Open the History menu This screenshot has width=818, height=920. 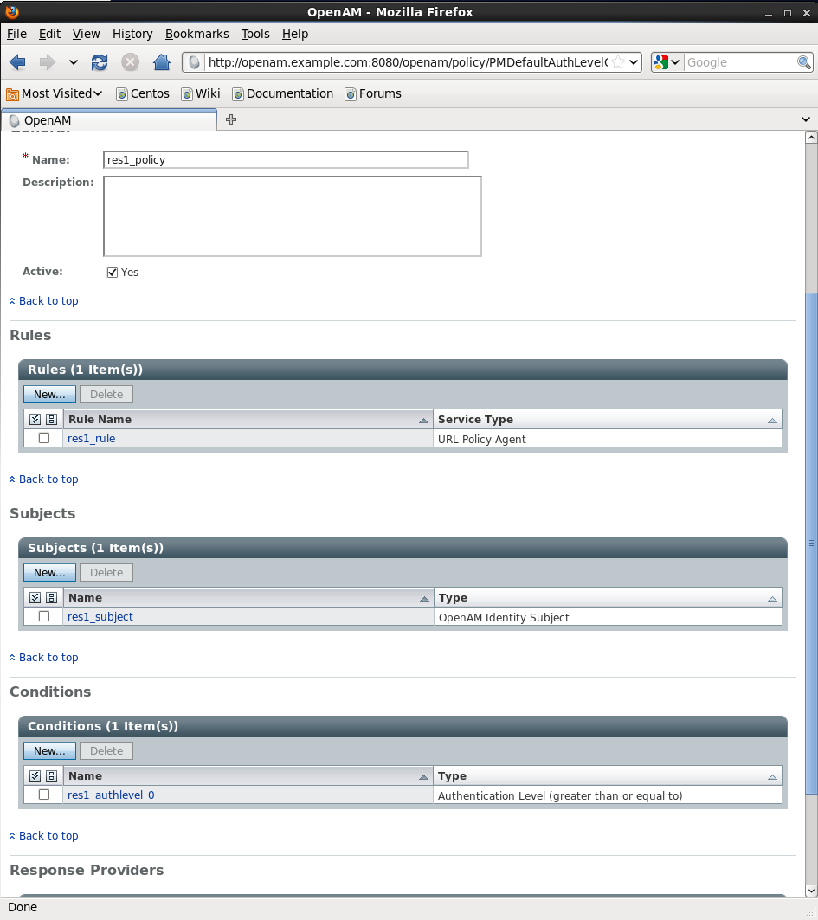click(x=132, y=34)
